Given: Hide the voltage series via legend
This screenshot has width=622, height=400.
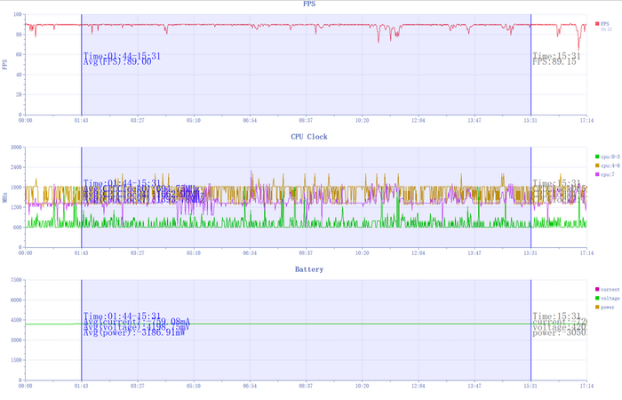Looking at the screenshot, I should [607, 298].
